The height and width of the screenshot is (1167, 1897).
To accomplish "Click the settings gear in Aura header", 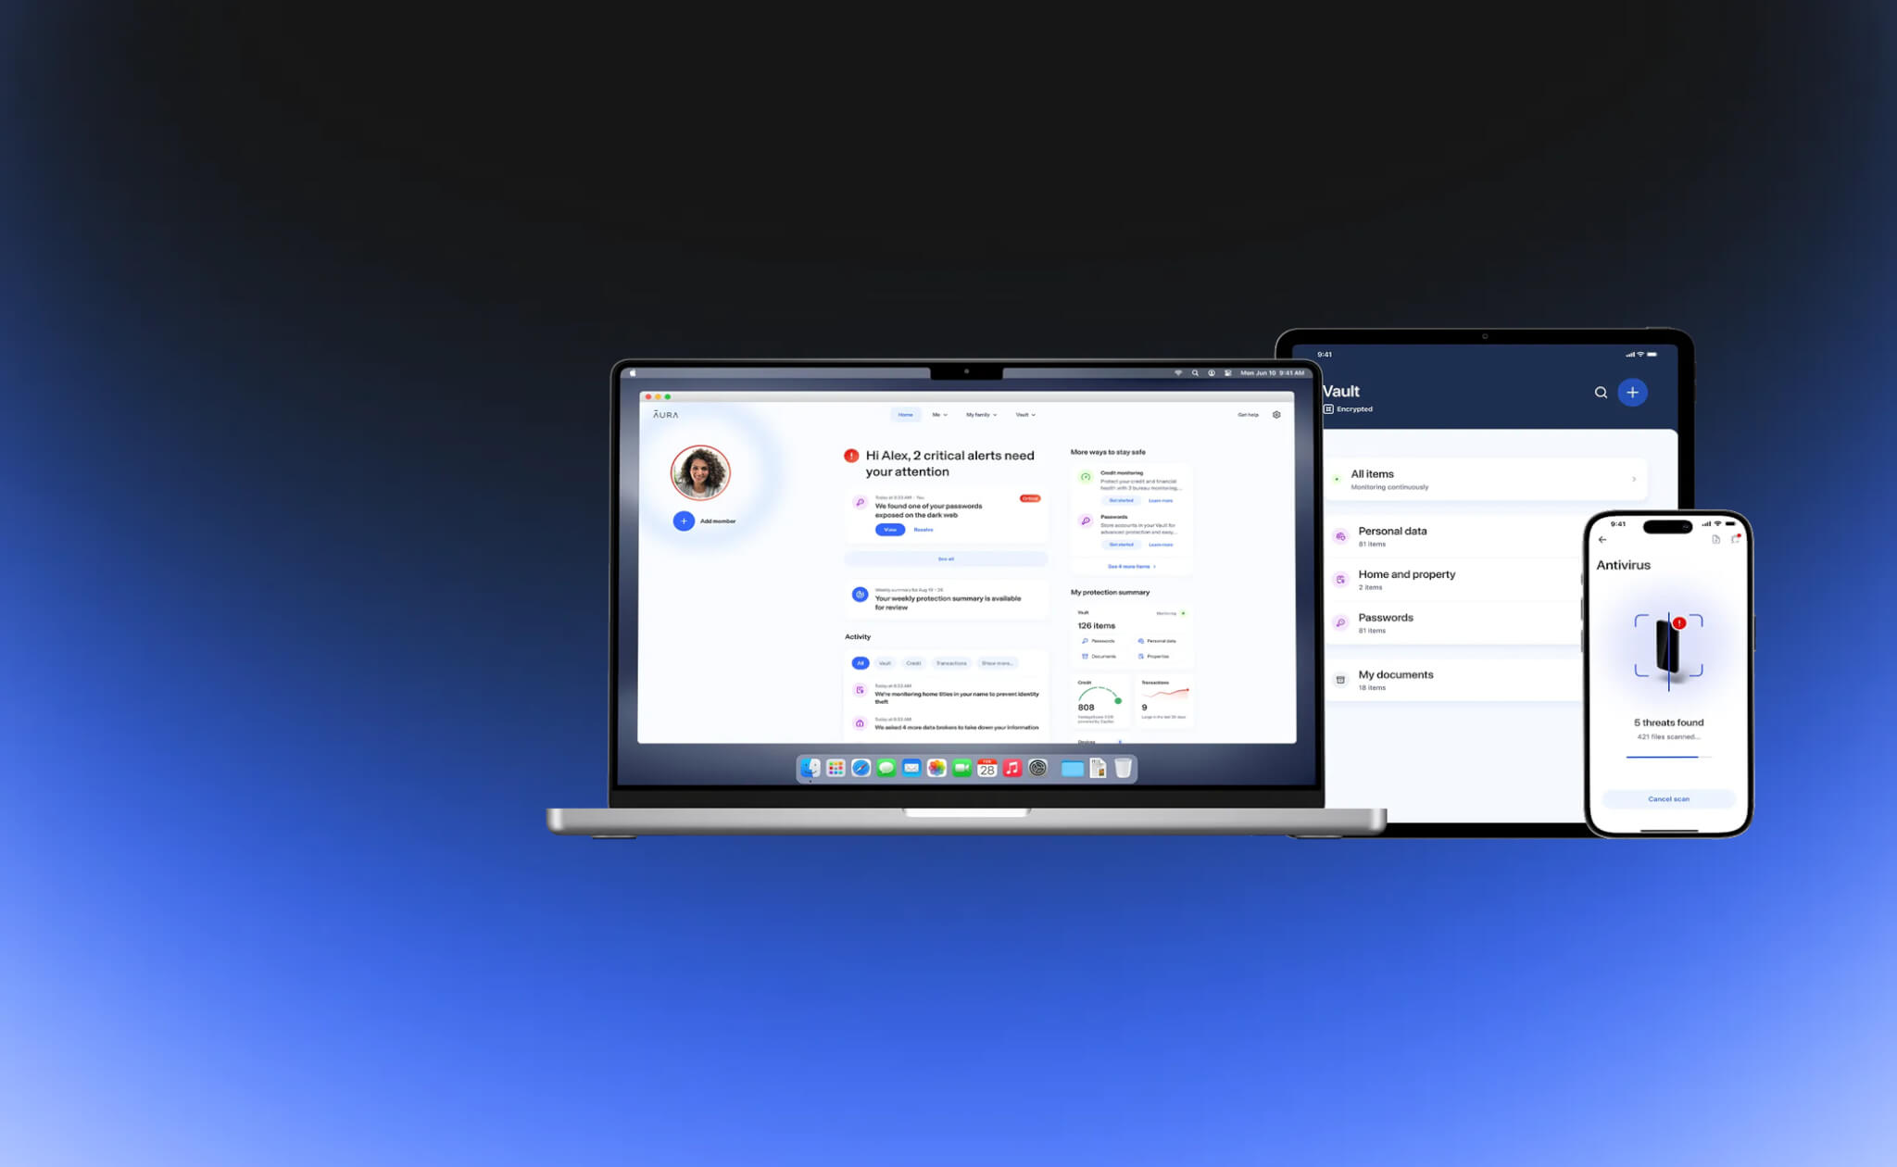I will pyautogui.click(x=1276, y=415).
